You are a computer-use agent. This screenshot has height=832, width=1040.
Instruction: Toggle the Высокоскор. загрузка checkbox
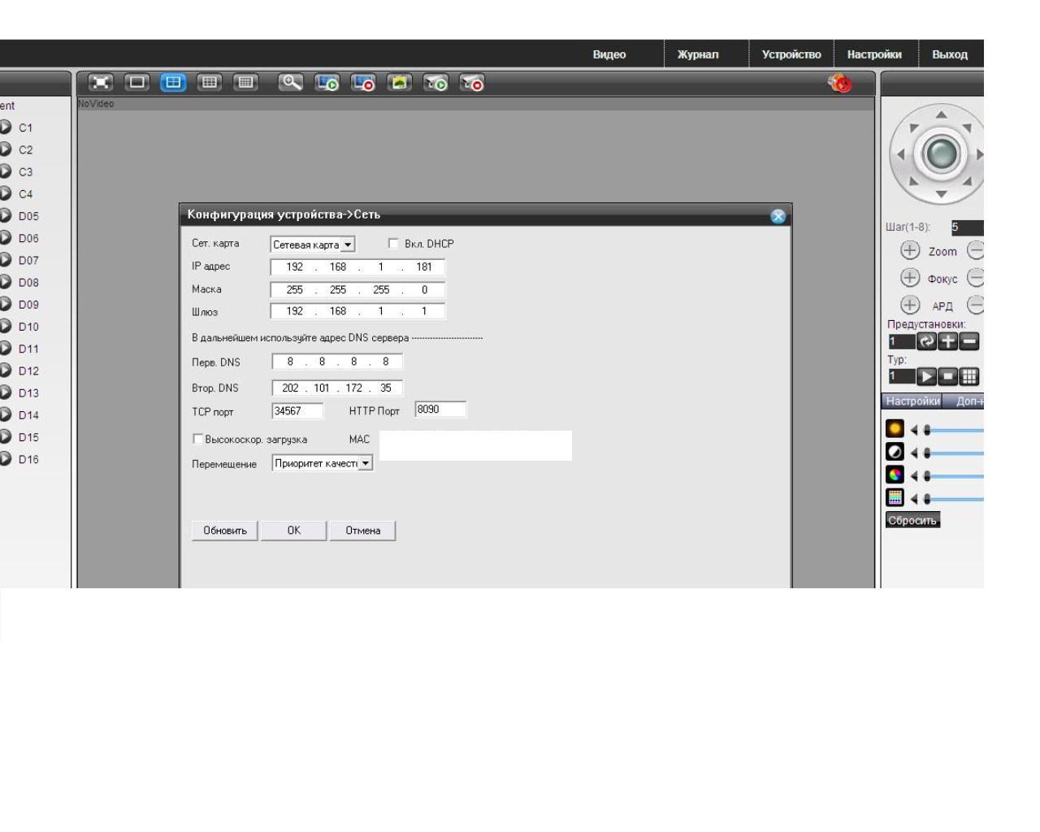(x=197, y=440)
